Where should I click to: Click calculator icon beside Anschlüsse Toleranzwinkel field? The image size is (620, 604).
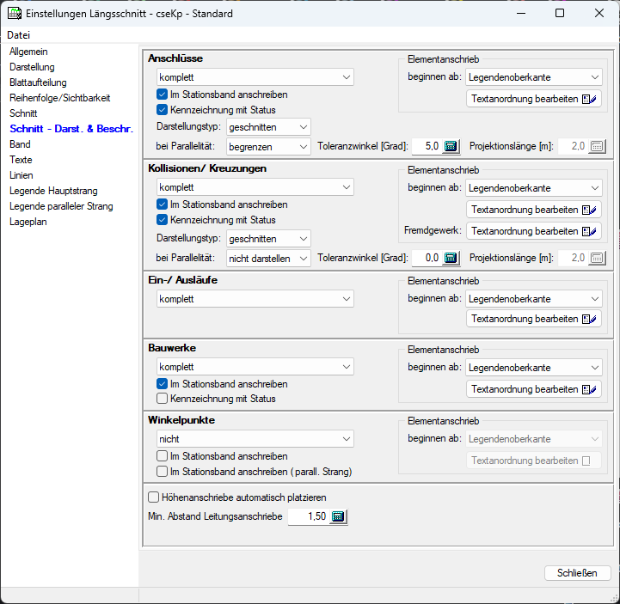pyautogui.click(x=451, y=147)
